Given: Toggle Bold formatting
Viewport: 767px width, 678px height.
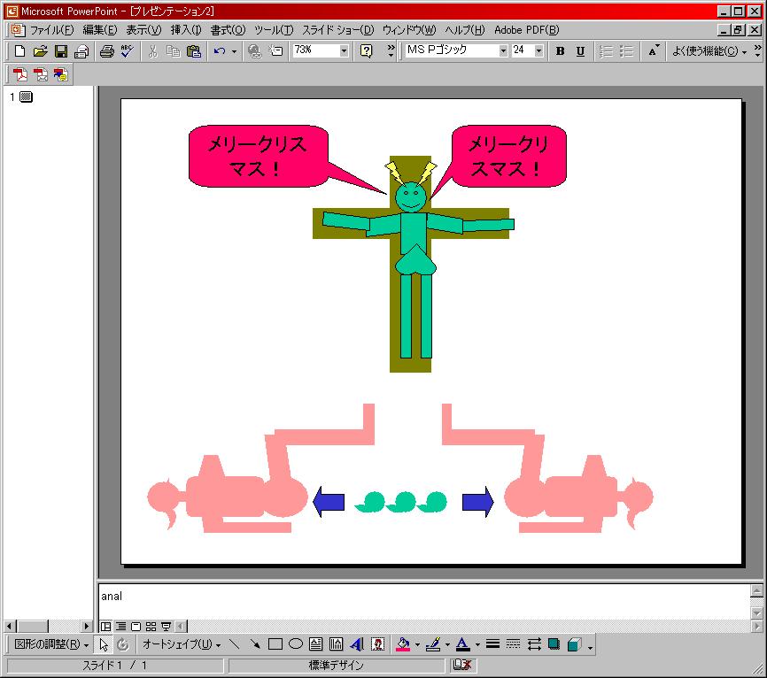Looking at the screenshot, I should pyautogui.click(x=560, y=51).
